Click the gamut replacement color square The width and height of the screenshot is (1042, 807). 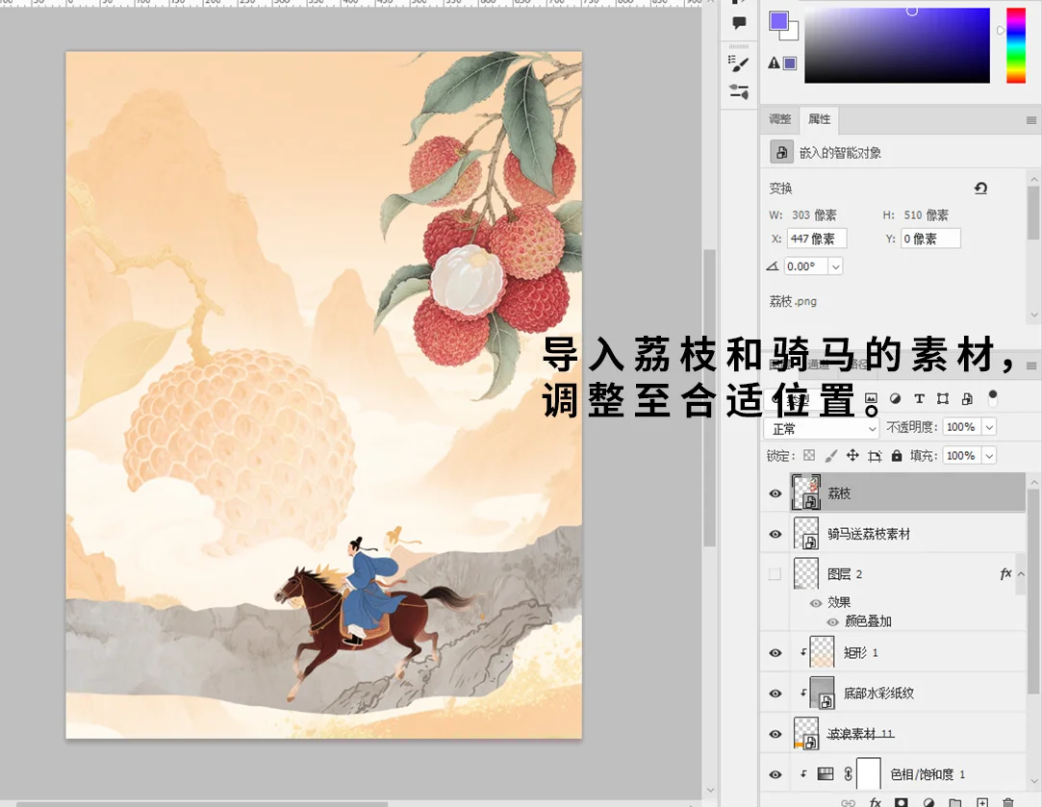(790, 63)
